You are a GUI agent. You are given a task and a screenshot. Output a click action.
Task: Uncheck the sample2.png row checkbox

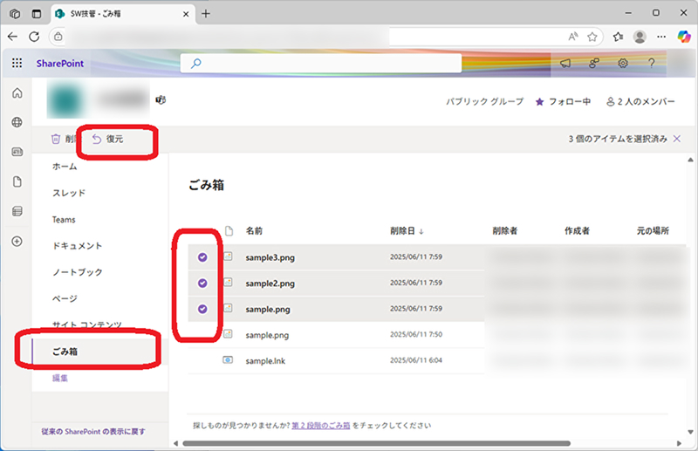pyautogui.click(x=202, y=283)
